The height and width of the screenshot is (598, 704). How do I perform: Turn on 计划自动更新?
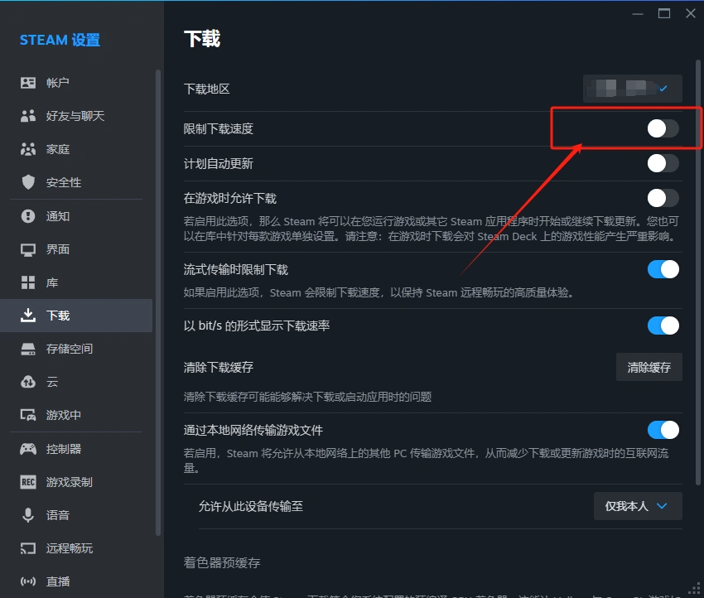[x=662, y=163]
